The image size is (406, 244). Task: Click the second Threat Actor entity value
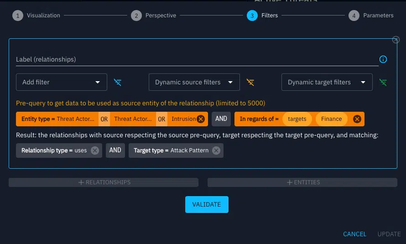(x=133, y=119)
